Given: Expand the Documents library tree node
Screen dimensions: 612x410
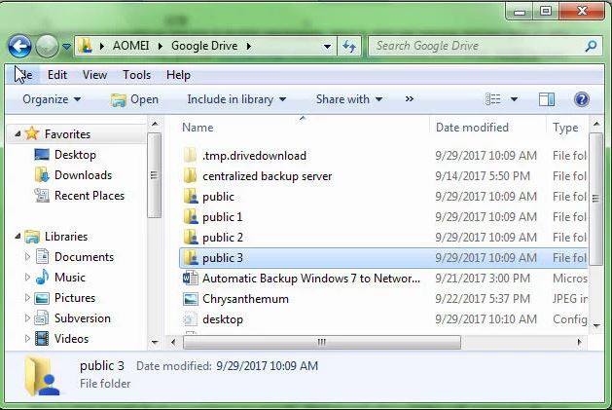Looking at the screenshot, I should point(27,257).
